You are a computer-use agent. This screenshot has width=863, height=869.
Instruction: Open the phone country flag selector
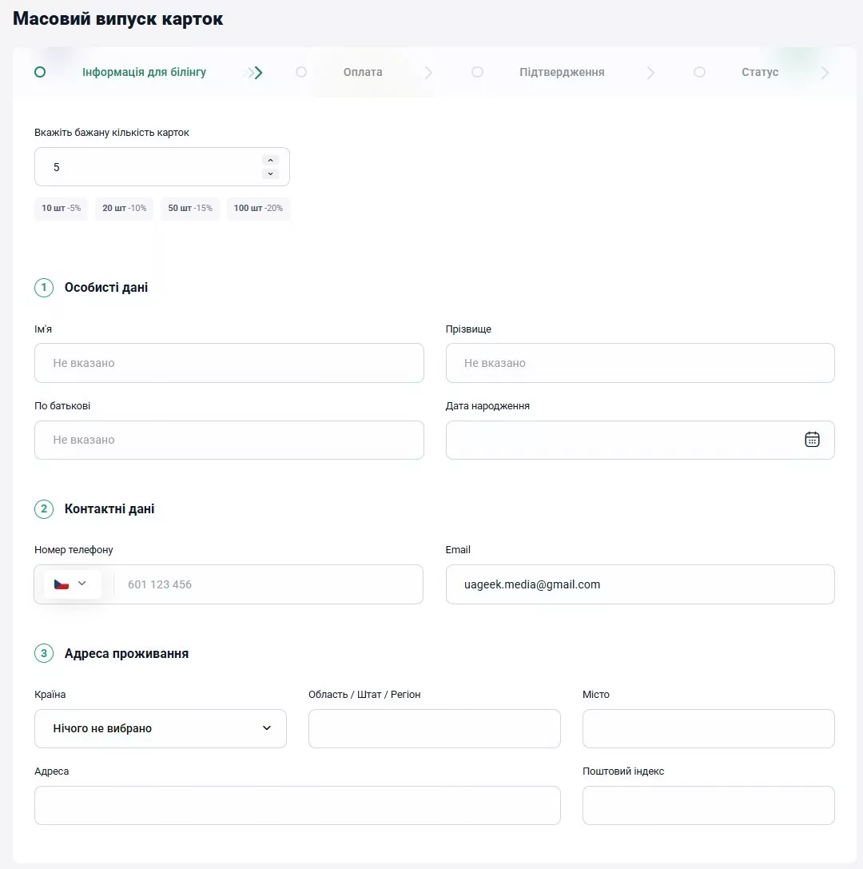71,584
